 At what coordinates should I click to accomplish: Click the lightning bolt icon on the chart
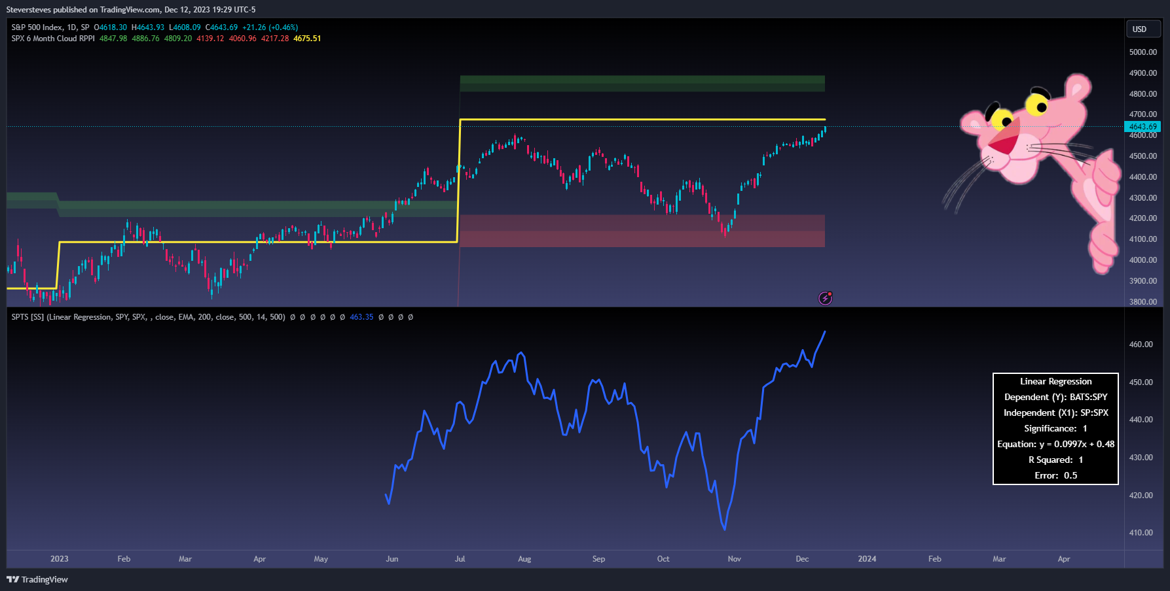click(x=826, y=298)
